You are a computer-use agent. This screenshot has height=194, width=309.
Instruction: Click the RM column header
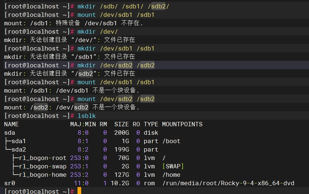pos(103,124)
